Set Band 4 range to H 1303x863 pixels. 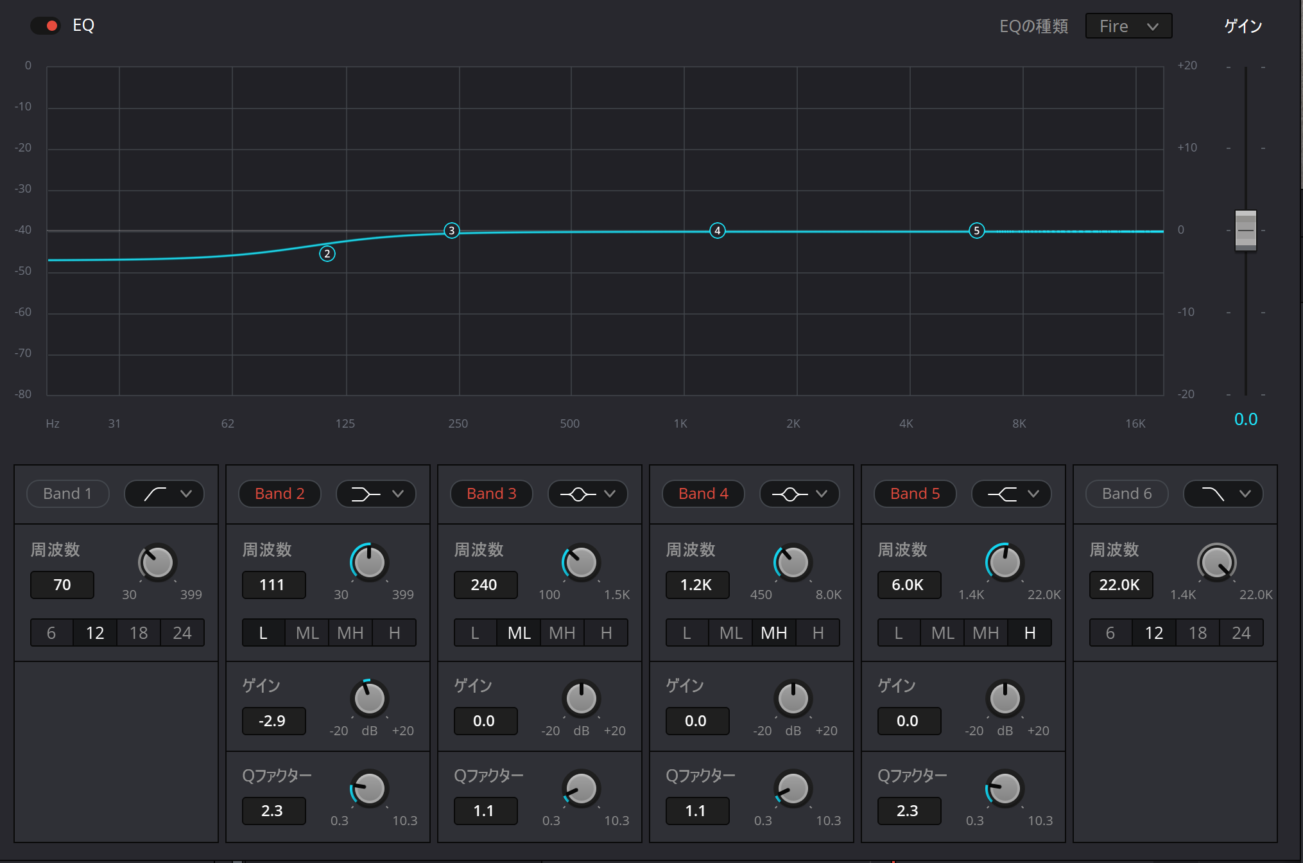click(x=818, y=633)
